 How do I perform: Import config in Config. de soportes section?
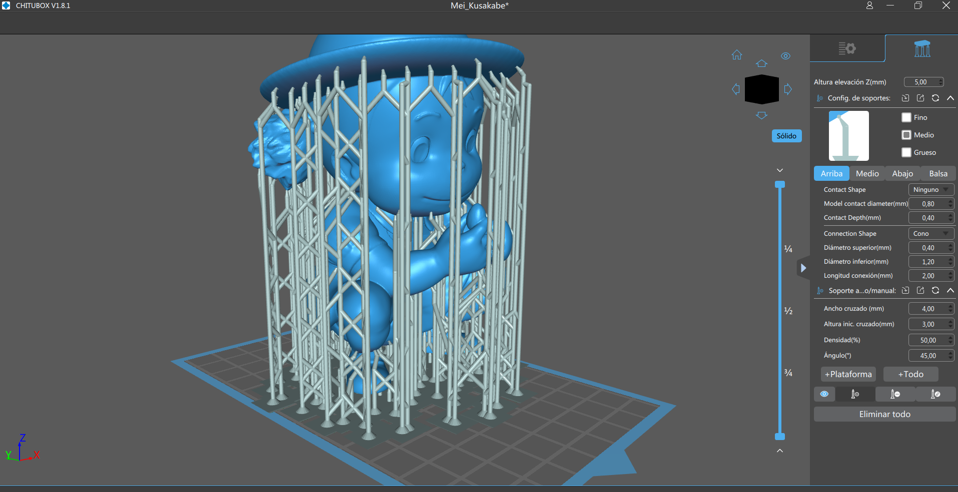(x=905, y=98)
